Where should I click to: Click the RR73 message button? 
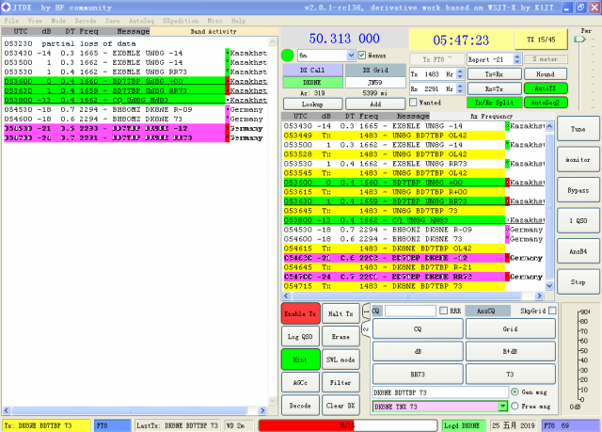click(418, 374)
